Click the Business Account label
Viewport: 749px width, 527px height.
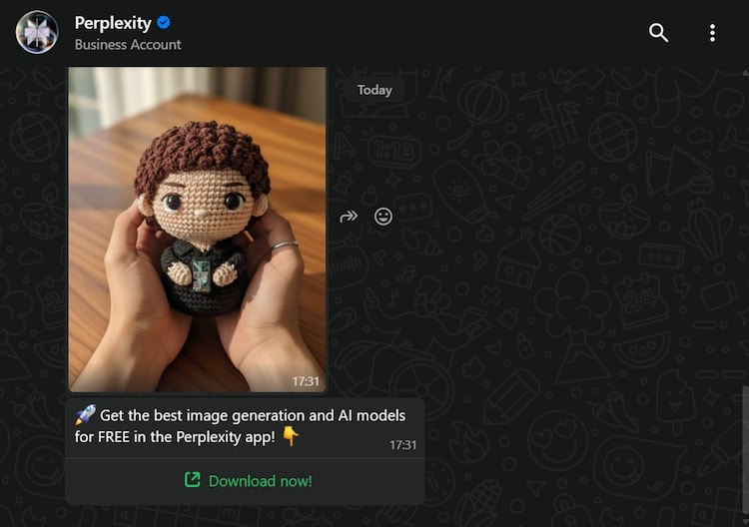point(128,44)
